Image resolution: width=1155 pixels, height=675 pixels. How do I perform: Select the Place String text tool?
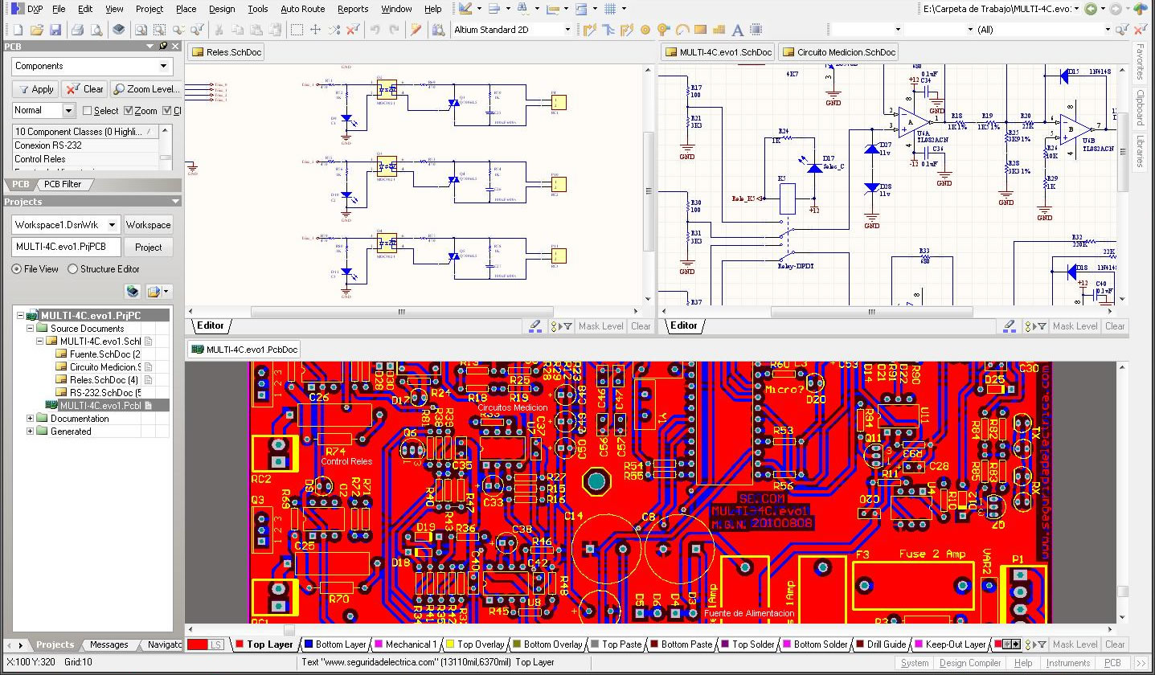tap(738, 30)
